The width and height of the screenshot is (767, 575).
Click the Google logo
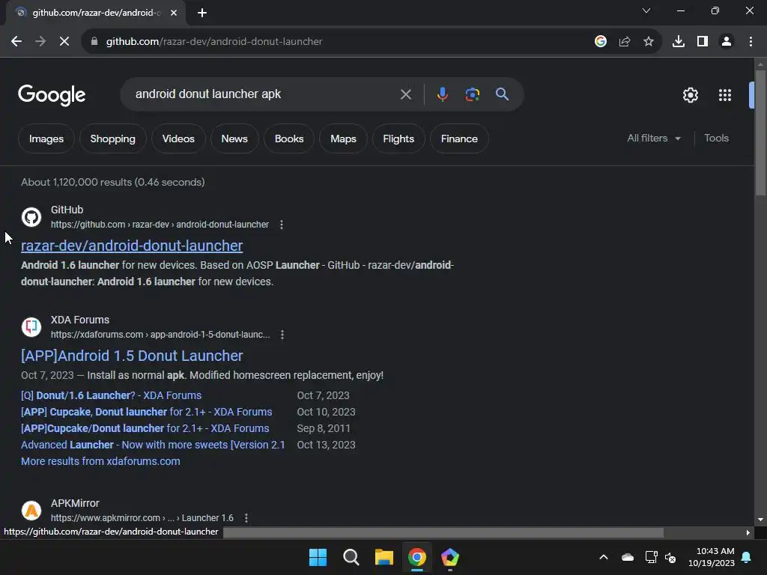point(52,95)
